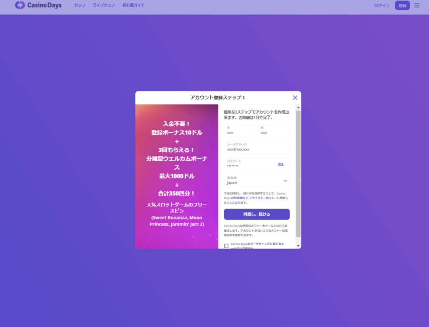The width and height of the screenshot is (429, 327).
Task: Click the 登録ボーナス10ドル promo text
Action: click(x=177, y=133)
